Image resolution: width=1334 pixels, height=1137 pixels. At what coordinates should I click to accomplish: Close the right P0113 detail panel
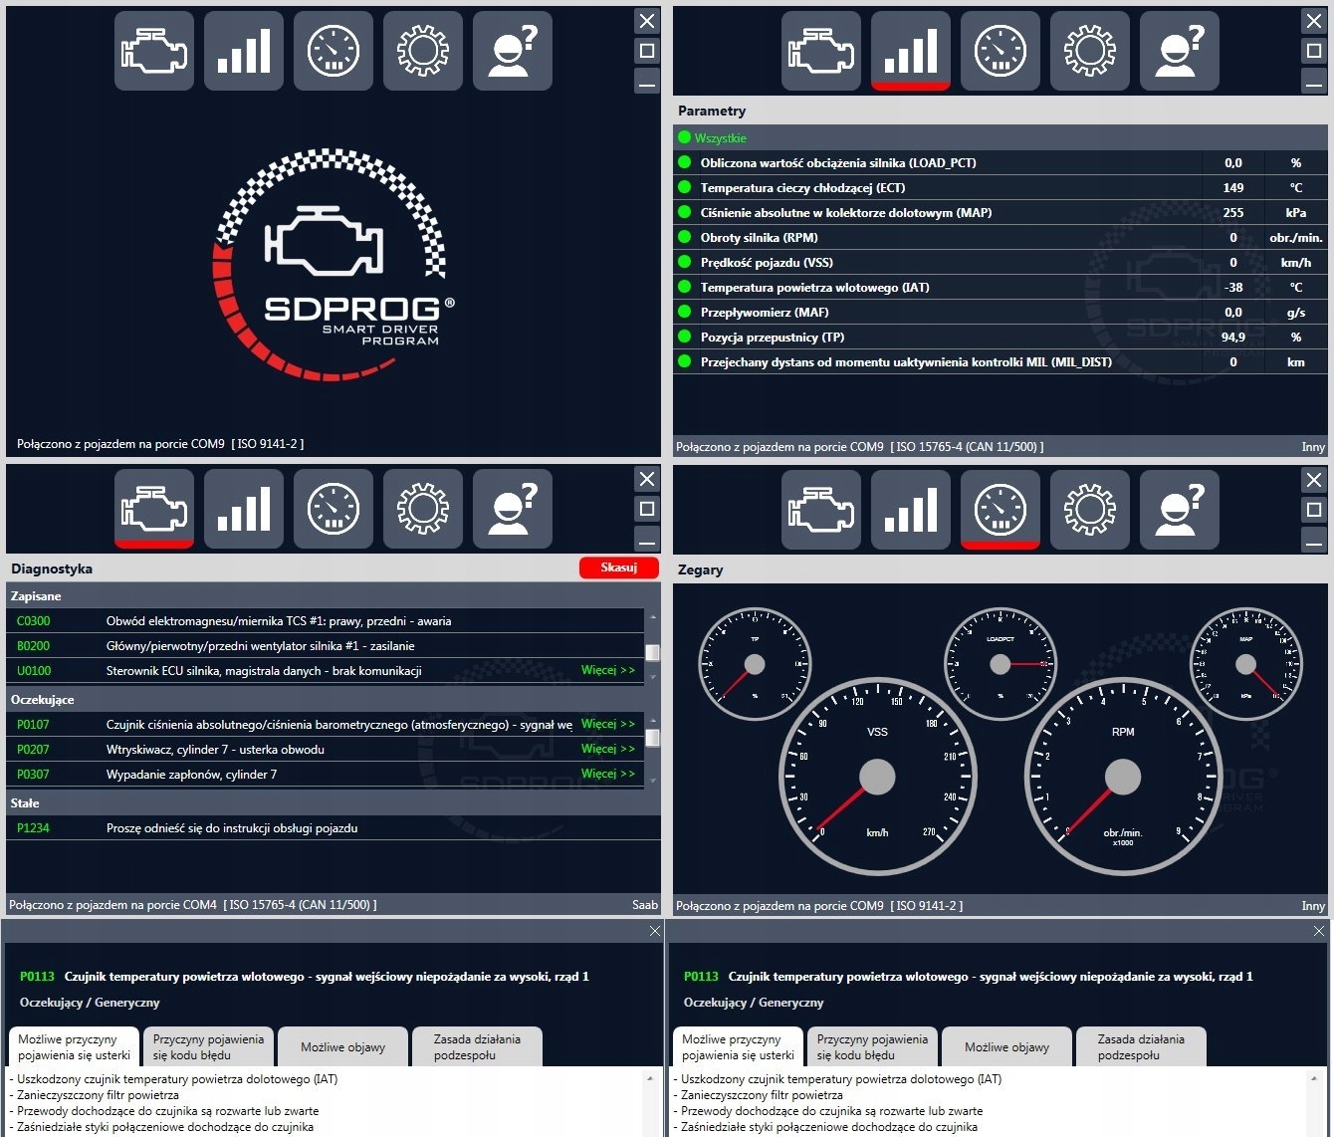click(x=1319, y=931)
